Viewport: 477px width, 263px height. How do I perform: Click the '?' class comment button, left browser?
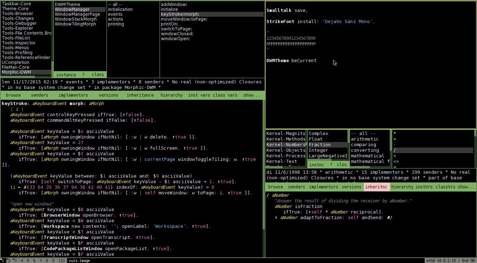pos(83,75)
